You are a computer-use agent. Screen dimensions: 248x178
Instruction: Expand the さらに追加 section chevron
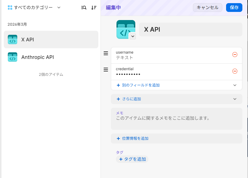coord(235,99)
